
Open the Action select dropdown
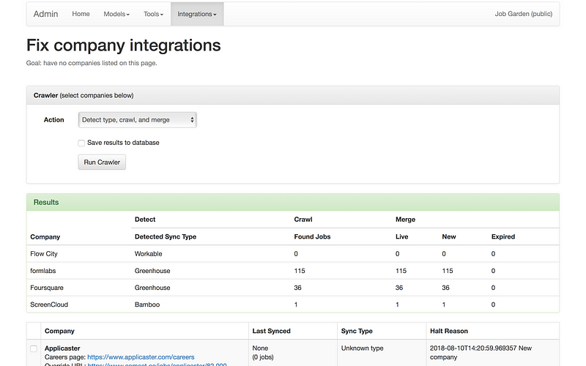pyautogui.click(x=138, y=120)
